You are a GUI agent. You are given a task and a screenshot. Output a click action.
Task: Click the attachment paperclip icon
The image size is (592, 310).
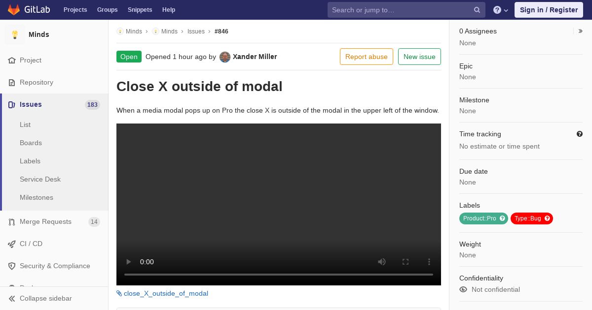tap(119, 293)
